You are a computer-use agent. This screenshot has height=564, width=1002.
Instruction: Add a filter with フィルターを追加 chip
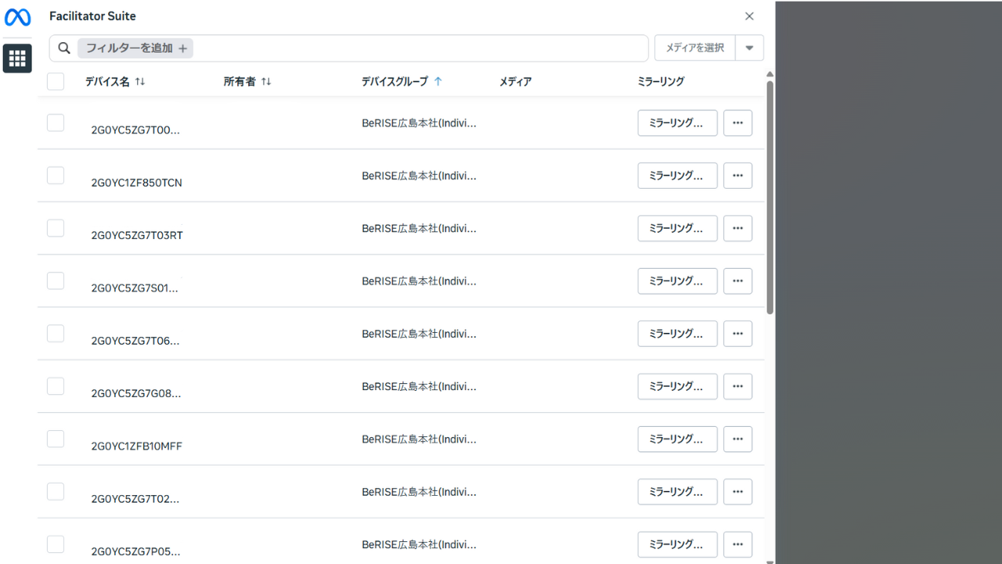[x=135, y=49]
